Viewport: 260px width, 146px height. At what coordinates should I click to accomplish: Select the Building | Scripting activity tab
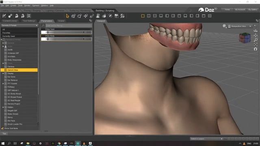[x=105, y=11]
